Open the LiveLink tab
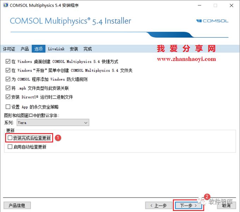The width and height of the screenshot is (240, 212). tap(56, 49)
